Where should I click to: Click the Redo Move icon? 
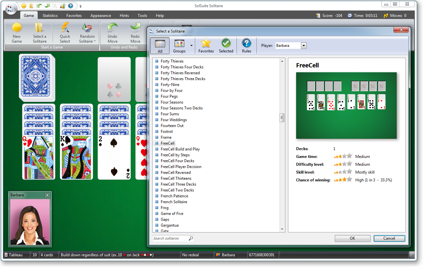click(x=135, y=33)
